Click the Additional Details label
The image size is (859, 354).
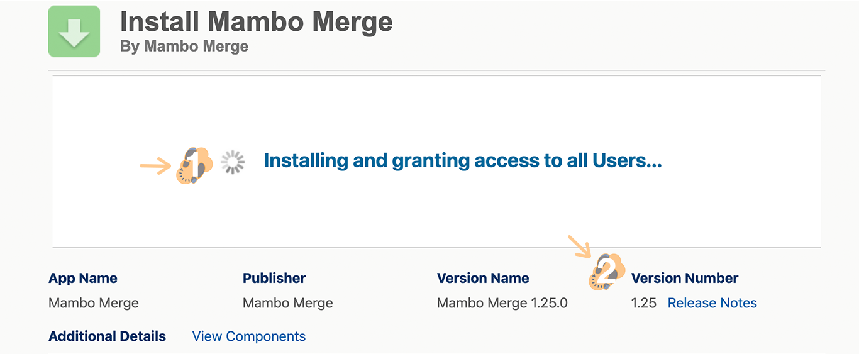pyautogui.click(x=108, y=336)
